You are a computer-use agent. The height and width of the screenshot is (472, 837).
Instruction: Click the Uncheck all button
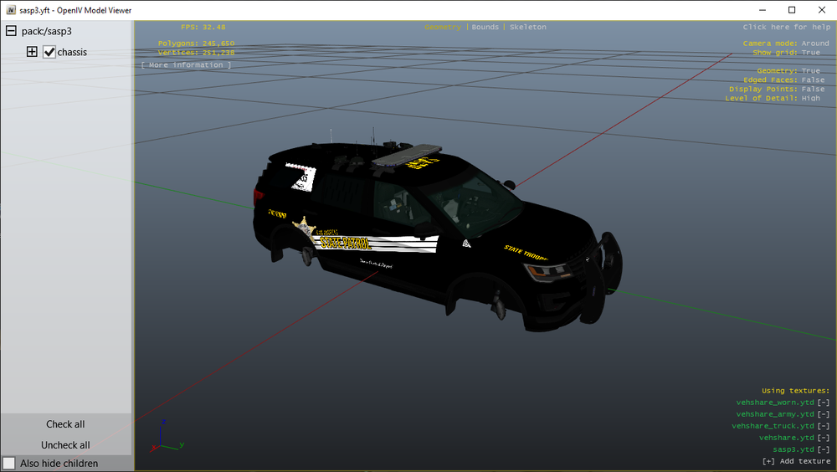[x=65, y=444]
